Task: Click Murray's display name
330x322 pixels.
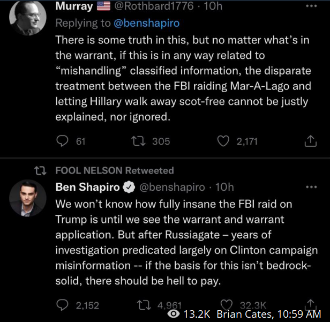Action: pyautogui.click(x=74, y=6)
